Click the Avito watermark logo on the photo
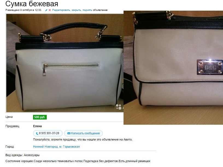This screenshot has width=223, height=167. 119,107
